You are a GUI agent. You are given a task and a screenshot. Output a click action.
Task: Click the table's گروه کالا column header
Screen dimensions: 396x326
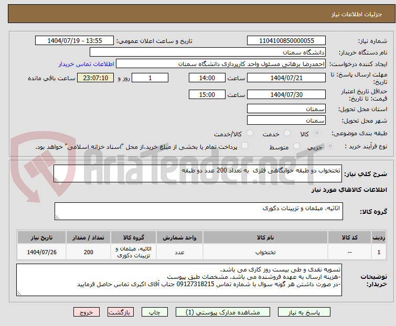[x=134, y=237]
